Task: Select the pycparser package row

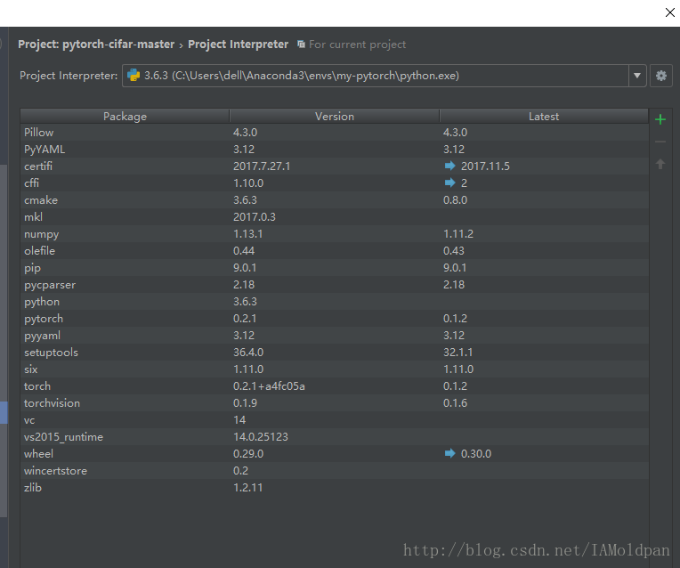Action: point(335,285)
